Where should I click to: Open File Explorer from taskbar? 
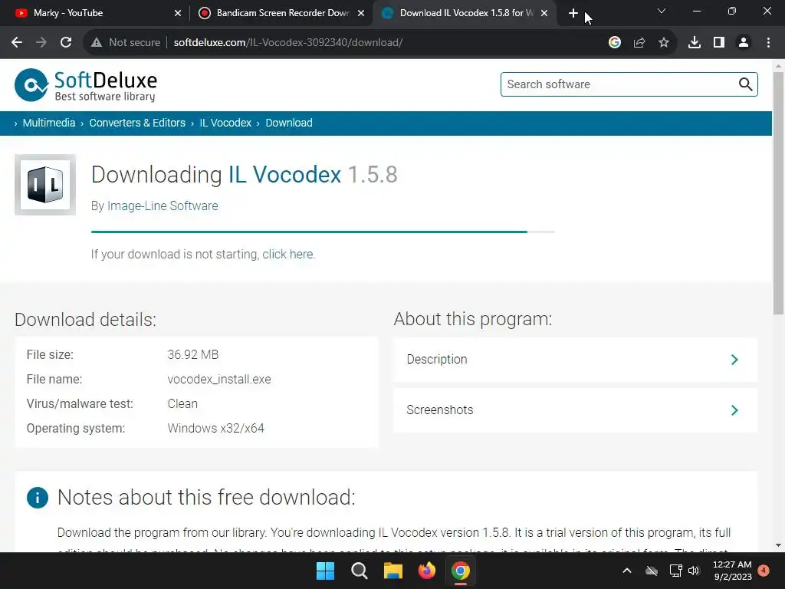pos(393,571)
